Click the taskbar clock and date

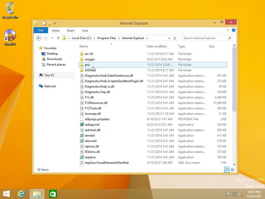[254, 194]
